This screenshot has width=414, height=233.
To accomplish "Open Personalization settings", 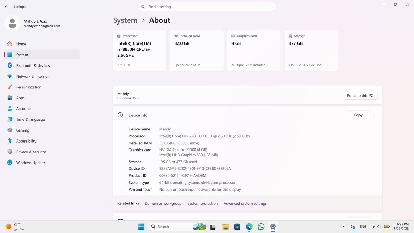I will 42,87.
